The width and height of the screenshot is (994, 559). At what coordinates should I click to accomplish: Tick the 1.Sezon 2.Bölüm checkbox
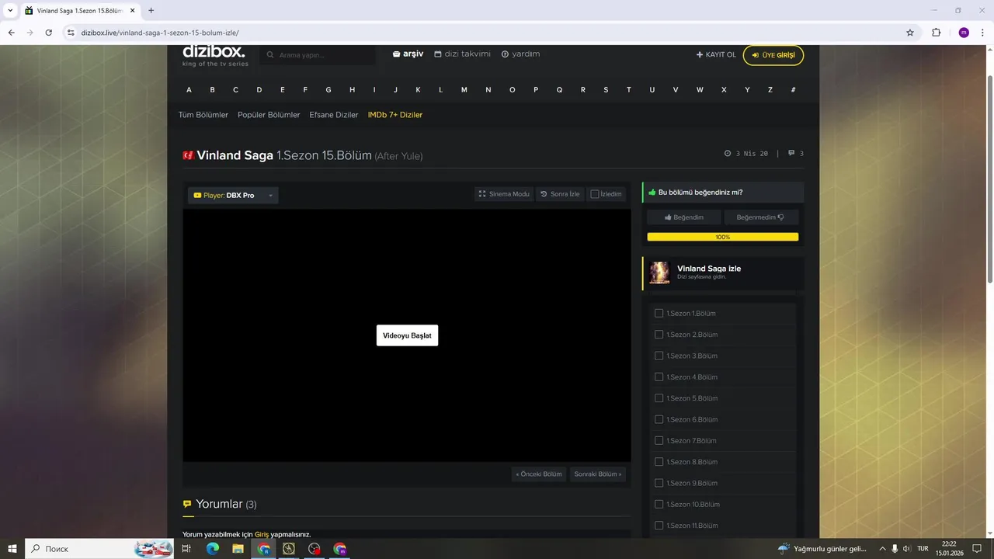point(659,335)
